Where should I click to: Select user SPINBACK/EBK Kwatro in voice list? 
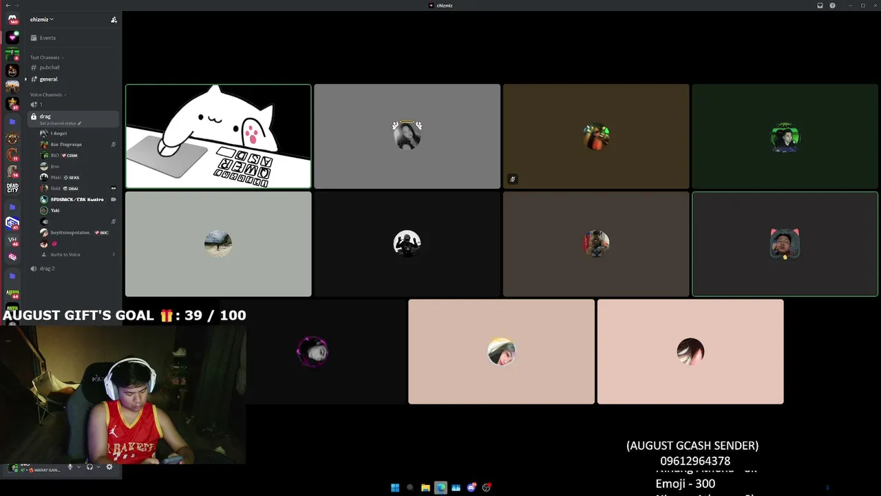pyautogui.click(x=78, y=200)
